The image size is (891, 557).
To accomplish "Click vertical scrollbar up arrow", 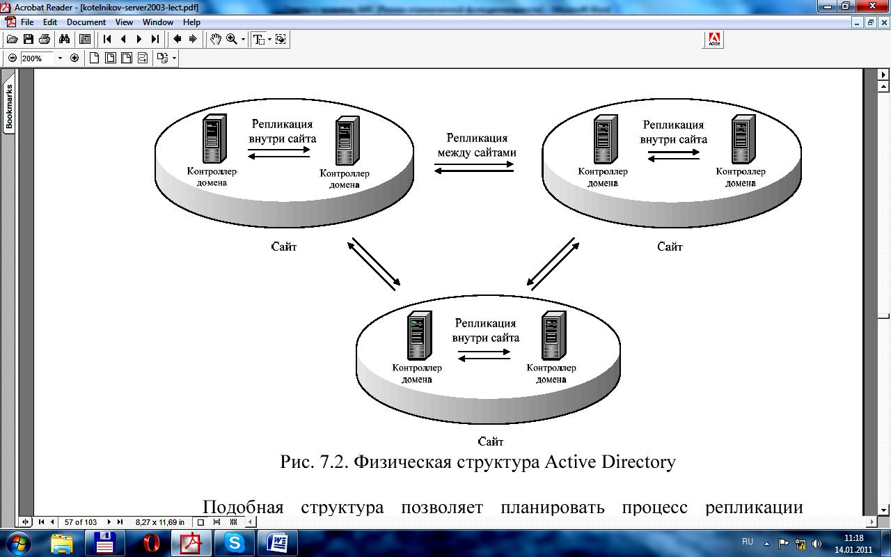I will click(884, 87).
